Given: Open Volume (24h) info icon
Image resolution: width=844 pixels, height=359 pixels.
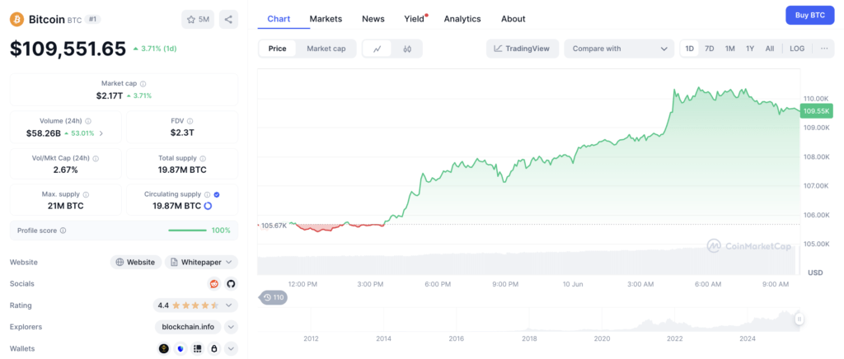Looking at the screenshot, I should (87, 122).
